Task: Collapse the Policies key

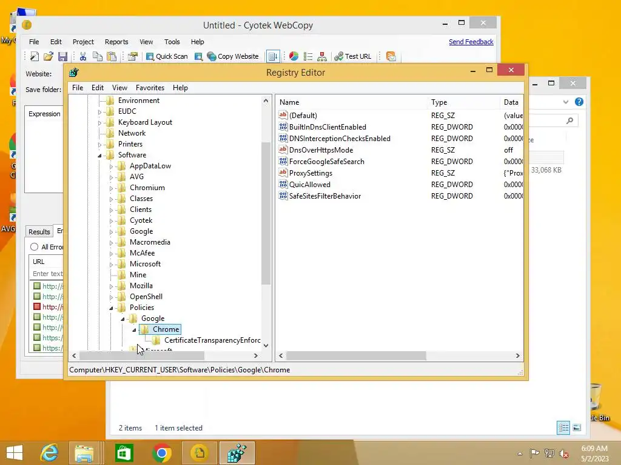Action: (x=112, y=308)
